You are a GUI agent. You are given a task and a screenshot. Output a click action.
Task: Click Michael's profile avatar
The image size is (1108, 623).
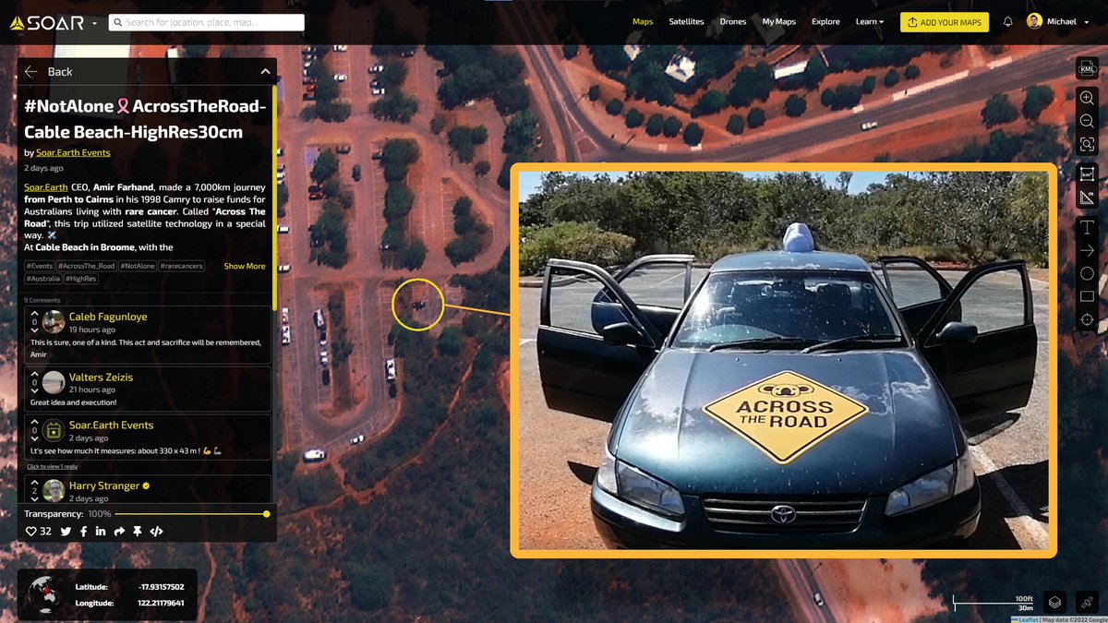click(x=1035, y=22)
